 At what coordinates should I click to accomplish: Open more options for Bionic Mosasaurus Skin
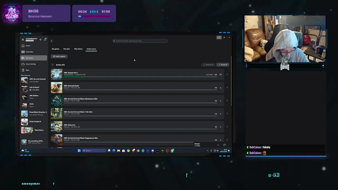(x=227, y=101)
